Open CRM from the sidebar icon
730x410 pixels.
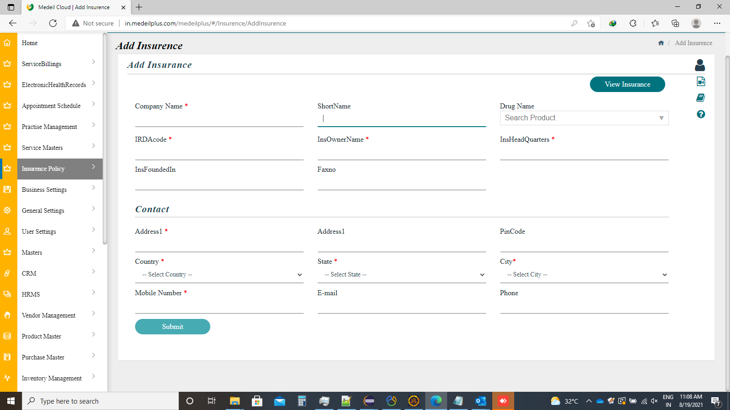tap(7, 273)
